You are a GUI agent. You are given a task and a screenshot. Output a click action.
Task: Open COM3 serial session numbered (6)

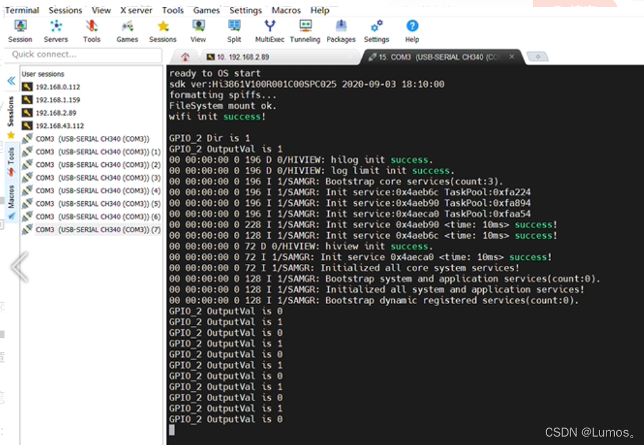pos(98,217)
